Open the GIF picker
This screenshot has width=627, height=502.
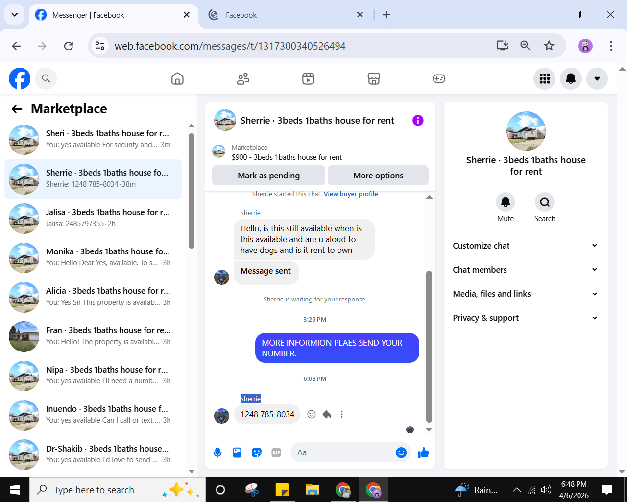tap(276, 452)
